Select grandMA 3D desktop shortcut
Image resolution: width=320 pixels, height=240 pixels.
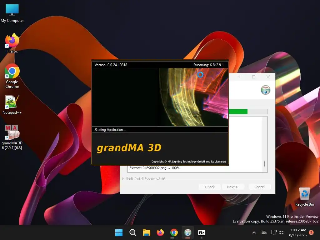tap(12, 137)
